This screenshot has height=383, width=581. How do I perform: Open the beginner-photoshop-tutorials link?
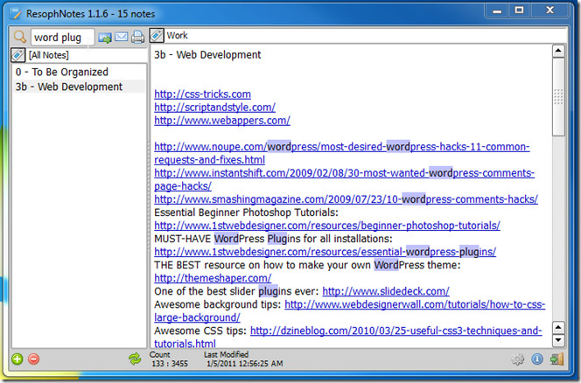coord(327,226)
